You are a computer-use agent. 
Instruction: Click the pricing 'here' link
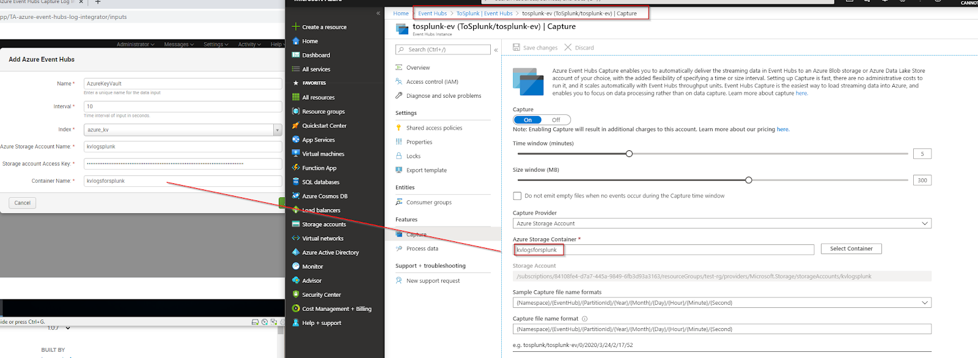pyautogui.click(x=782, y=130)
